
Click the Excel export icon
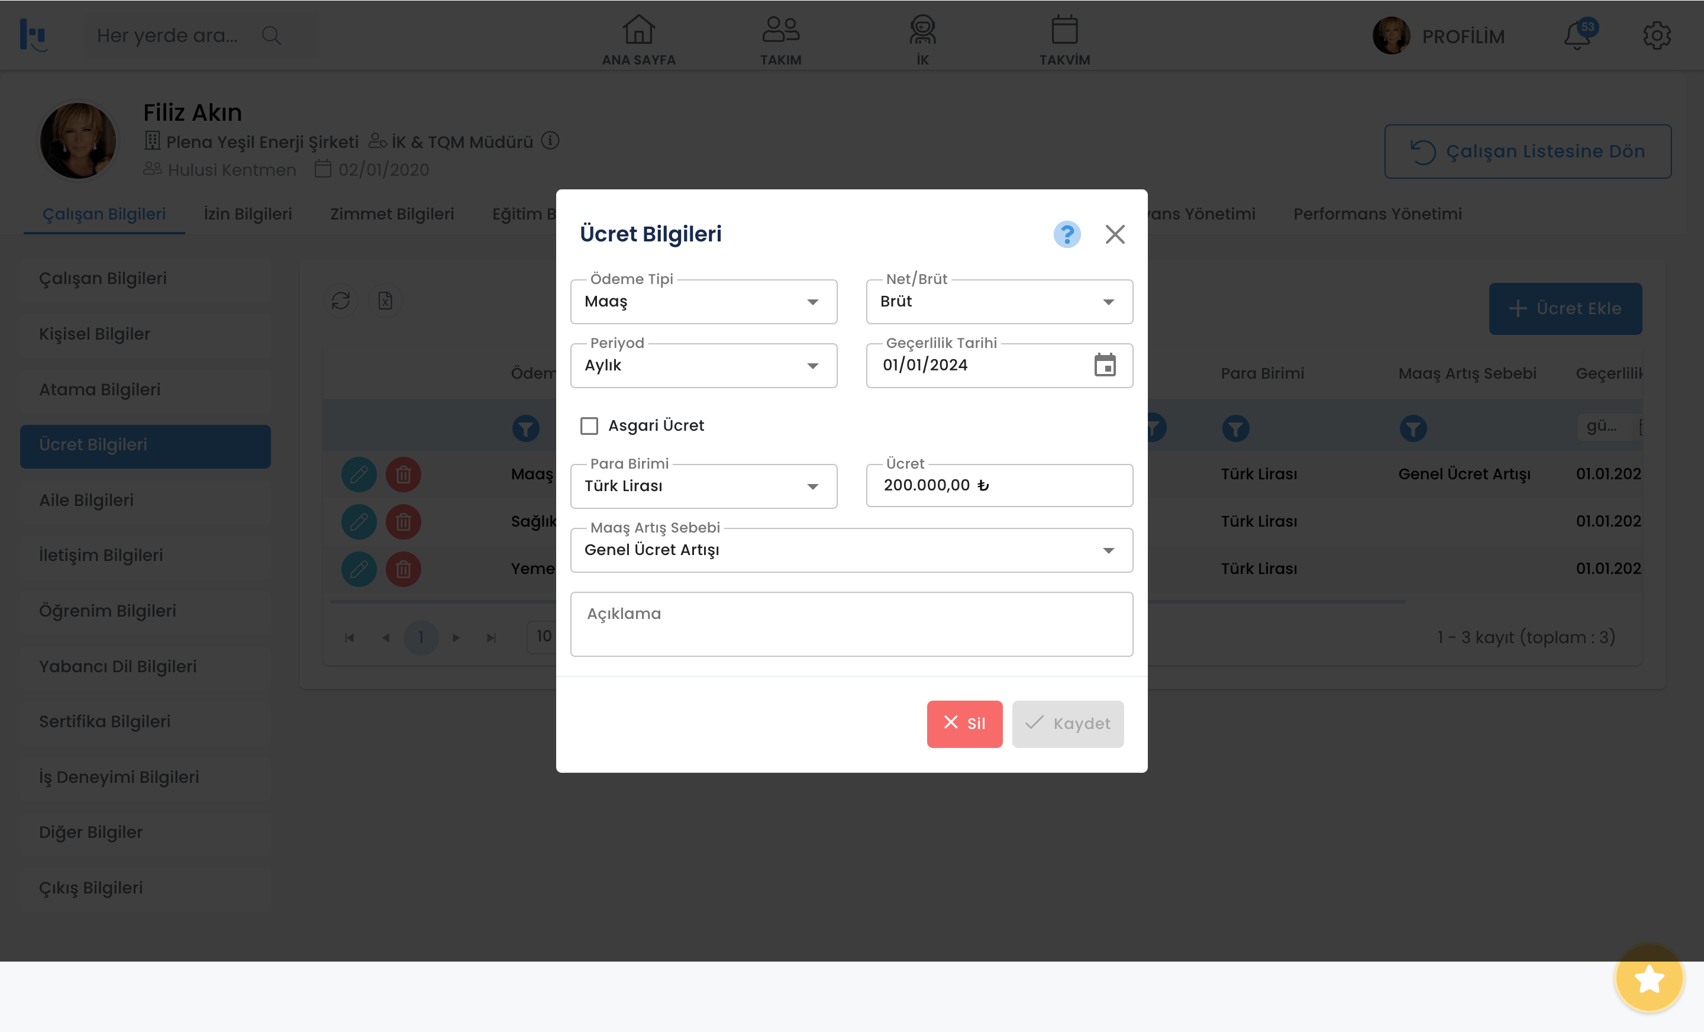385,301
